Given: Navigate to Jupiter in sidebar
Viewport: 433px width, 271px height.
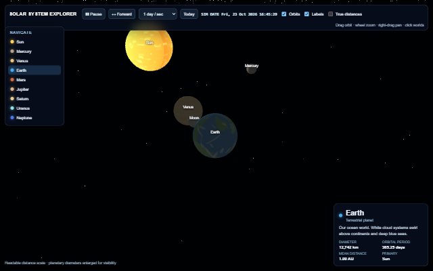Looking at the screenshot, I should 35,89.
